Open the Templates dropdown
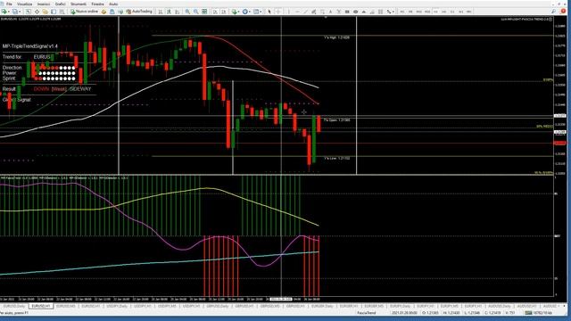The width and height of the screenshot is (571, 321). pyautogui.click(x=258, y=12)
